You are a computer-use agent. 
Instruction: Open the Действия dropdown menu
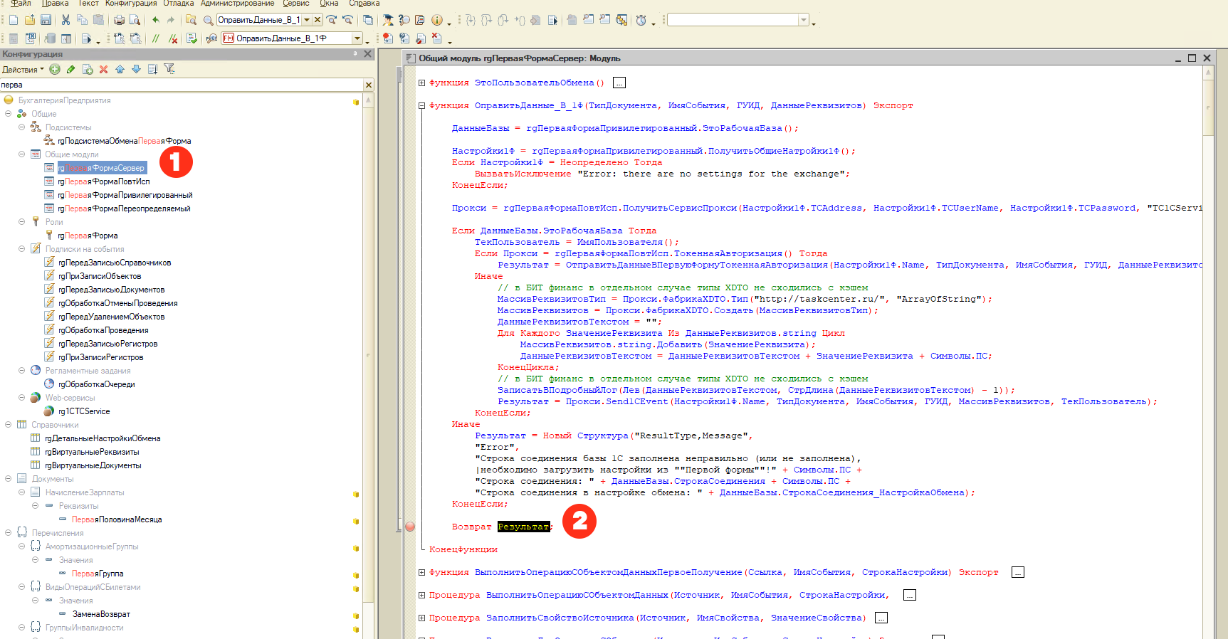pyautogui.click(x=23, y=70)
